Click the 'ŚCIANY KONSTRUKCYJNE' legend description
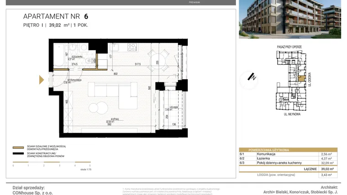The height and width of the screenshot is (195, 347). [x=46, y=154]
